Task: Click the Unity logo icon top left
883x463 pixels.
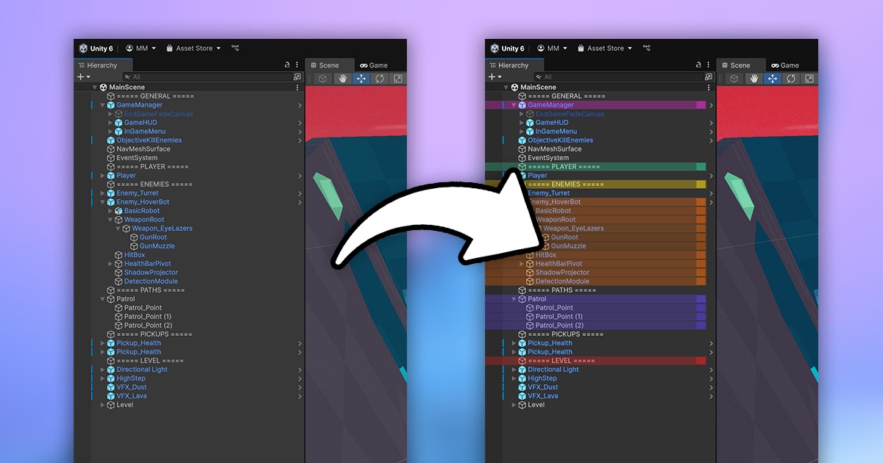Action: (84, 49)
